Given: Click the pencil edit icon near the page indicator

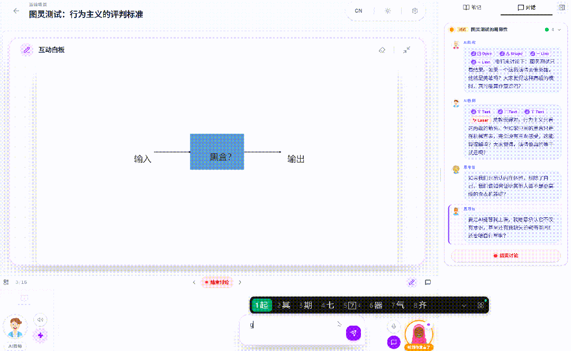Looking at the screenshot, I should click(x=412, y=282).
